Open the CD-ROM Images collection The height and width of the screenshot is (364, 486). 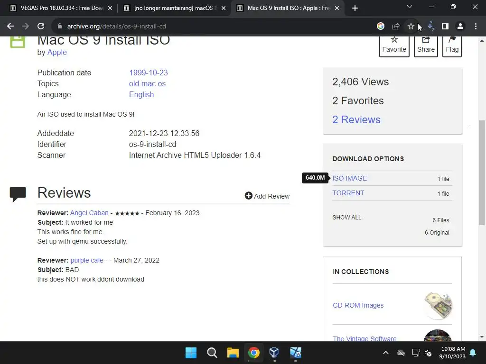(x=358, y=305)
